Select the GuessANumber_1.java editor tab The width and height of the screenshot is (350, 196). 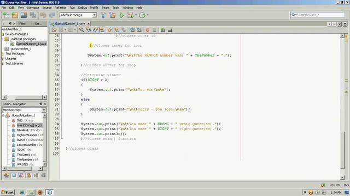70,23
